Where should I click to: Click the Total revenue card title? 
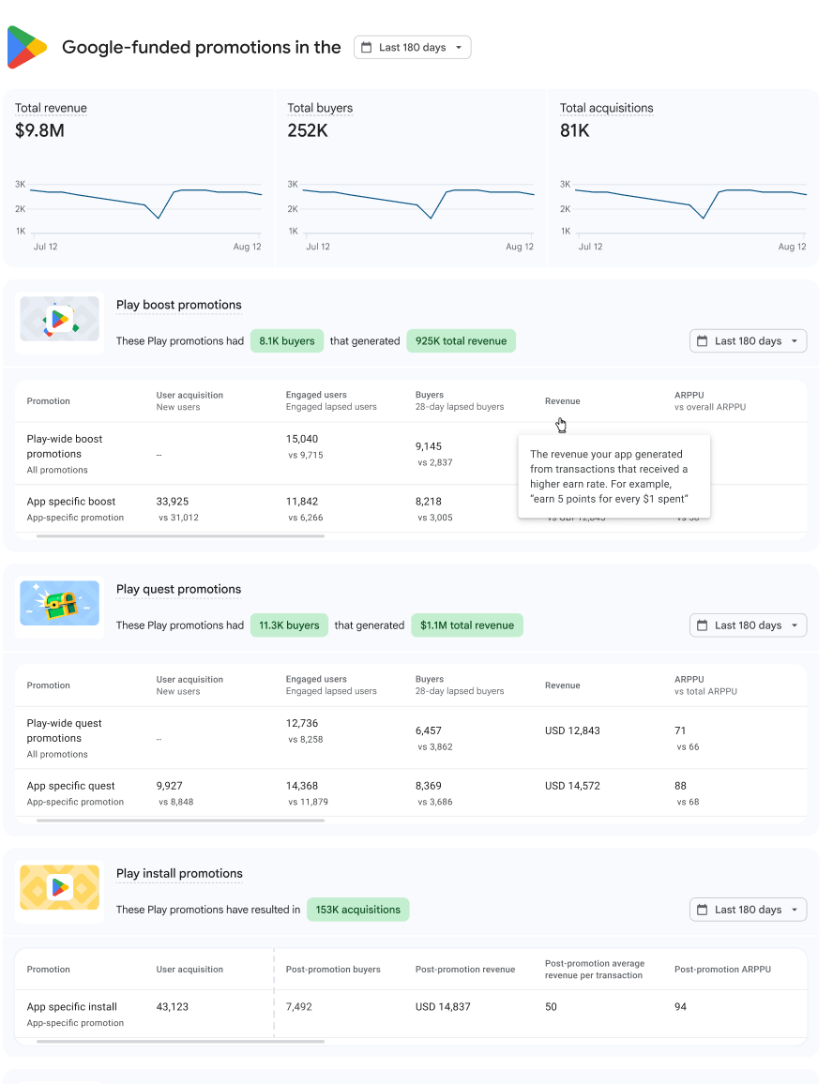pos(51,108)
